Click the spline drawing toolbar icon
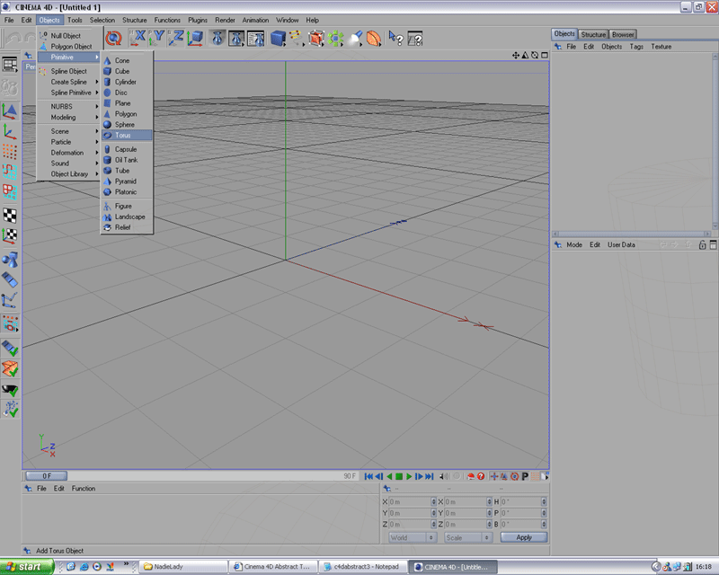719x575 pixels. (297, 38)
